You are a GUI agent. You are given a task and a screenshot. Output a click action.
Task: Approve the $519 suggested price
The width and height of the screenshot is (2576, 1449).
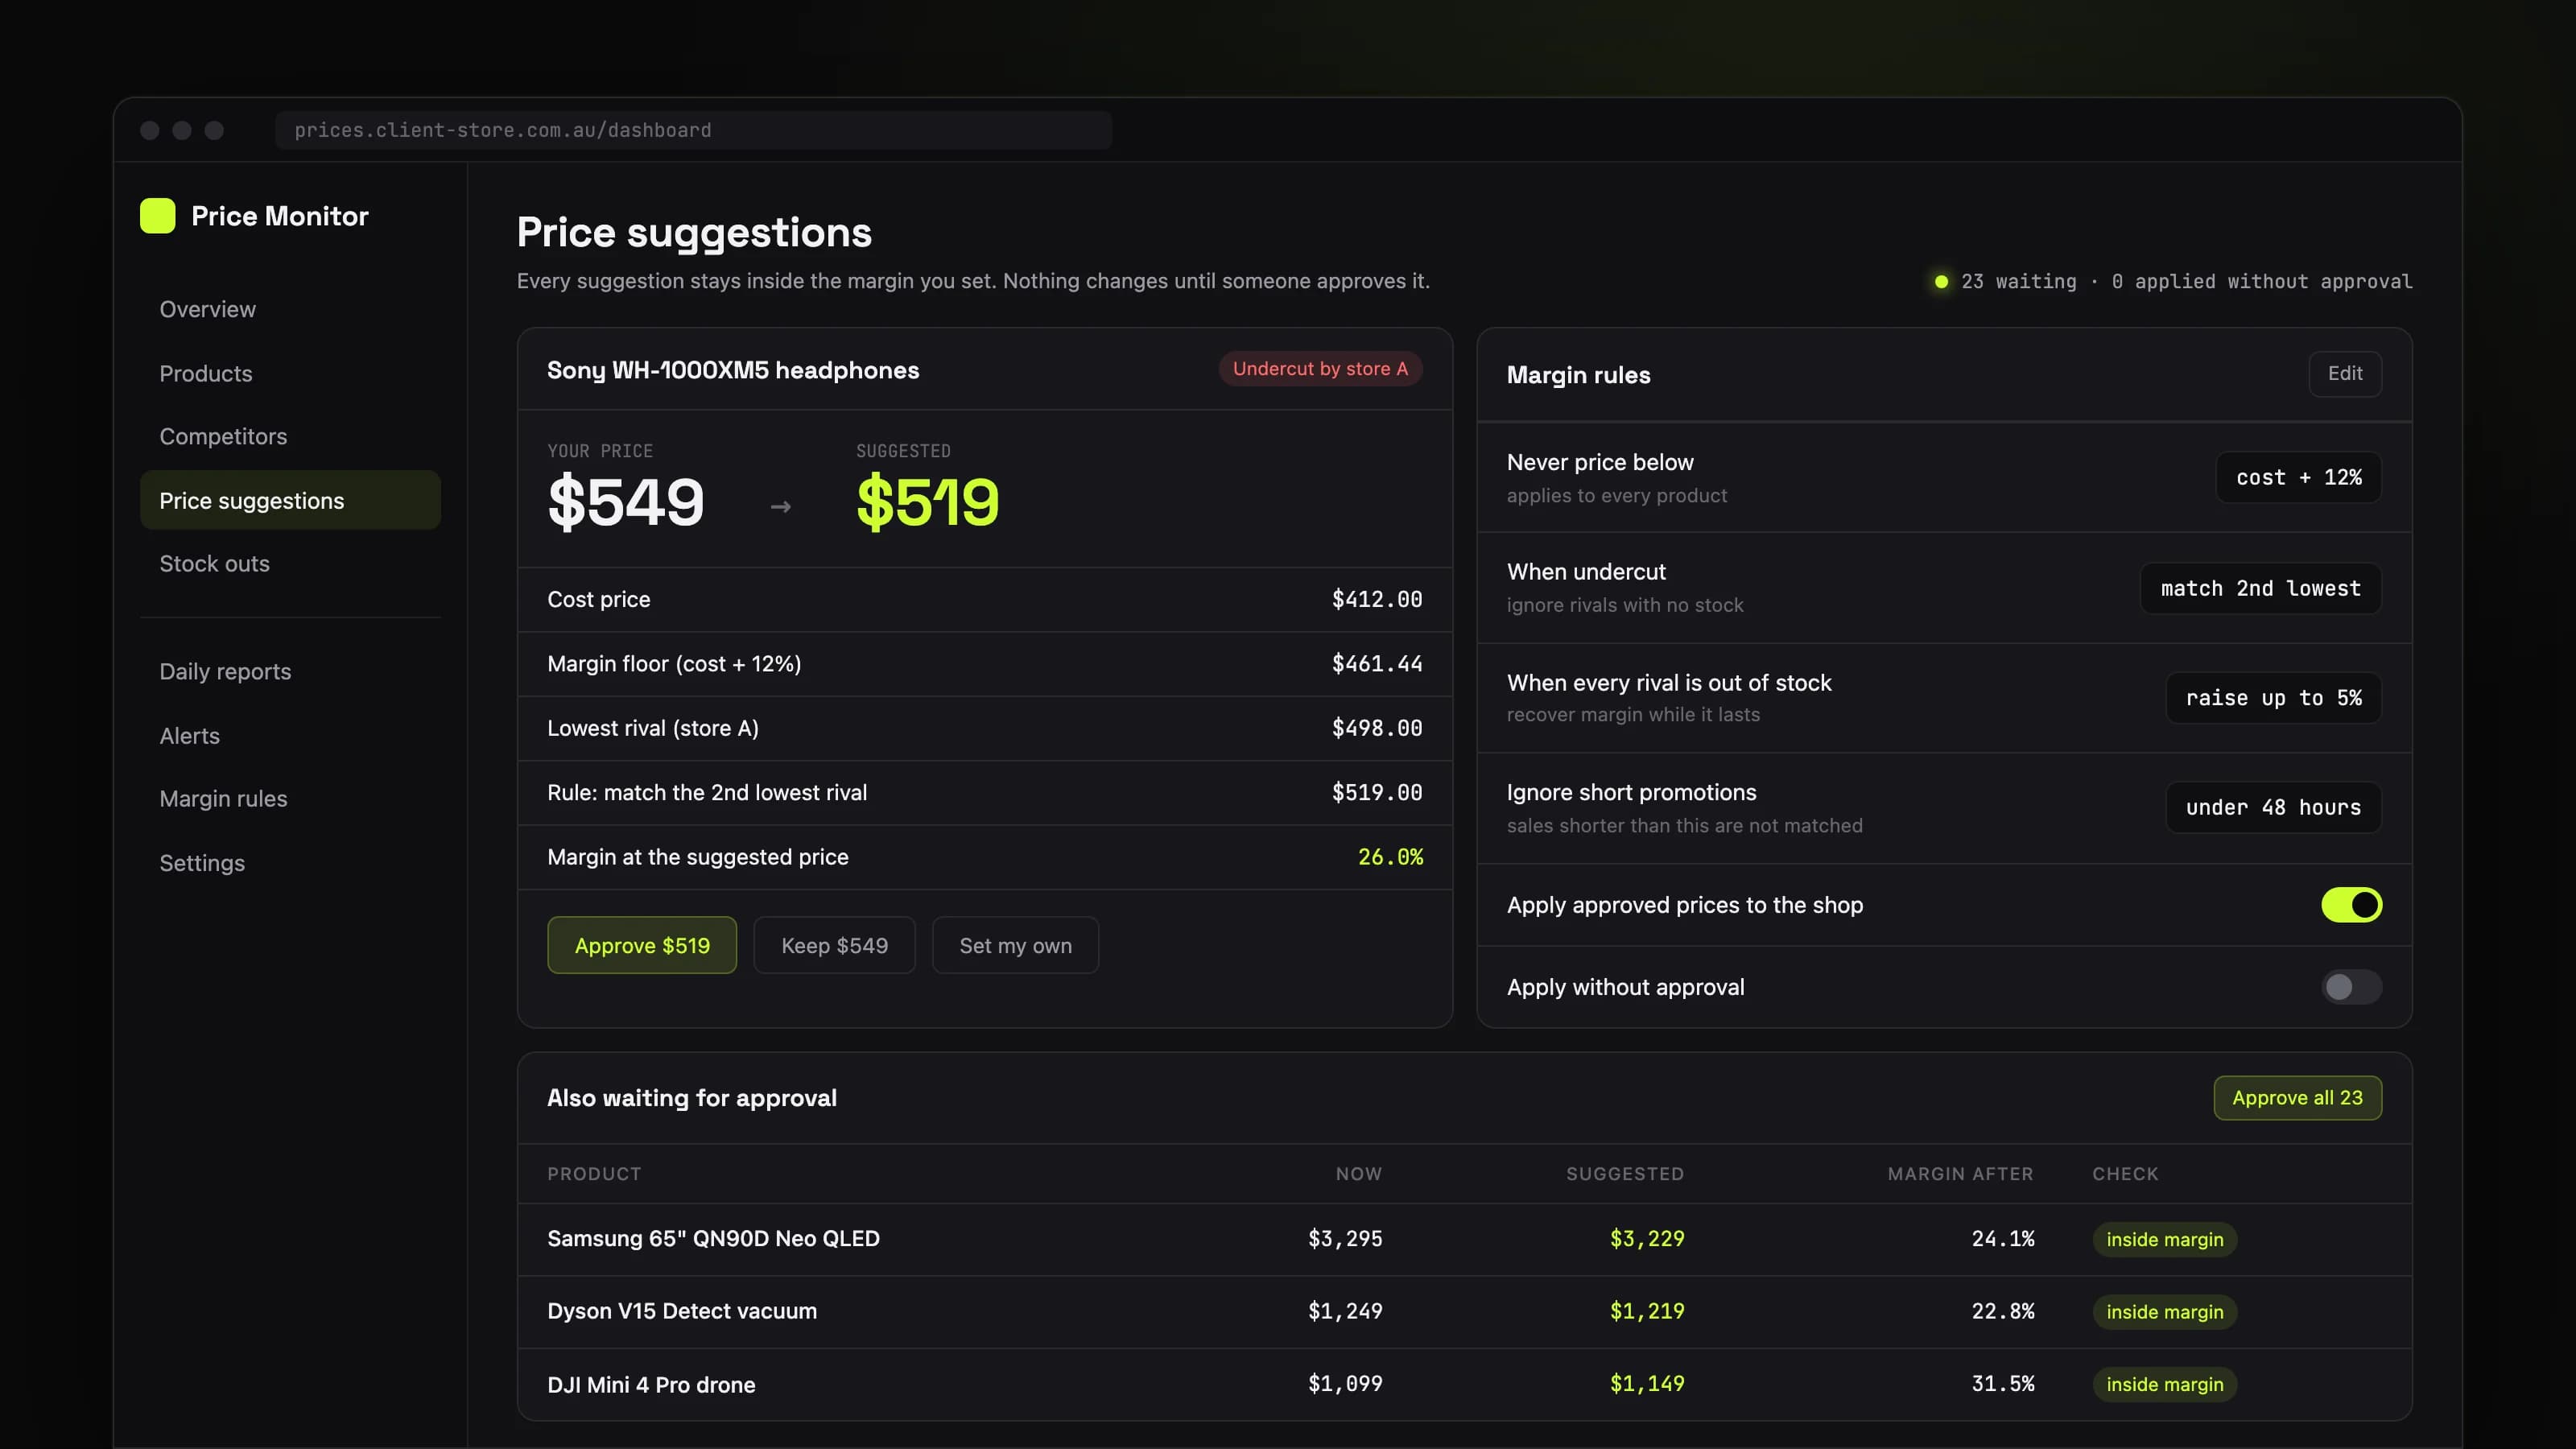click(x=642, y=945)
